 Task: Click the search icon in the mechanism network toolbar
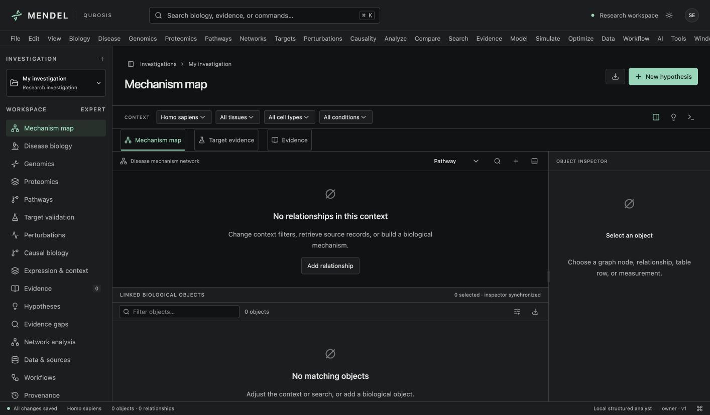[497, 161]
